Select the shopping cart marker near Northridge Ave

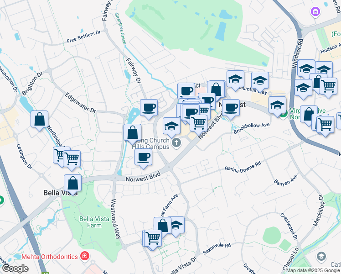click(72, 161)
